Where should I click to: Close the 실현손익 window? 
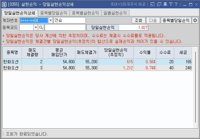[x=196, y=5]
